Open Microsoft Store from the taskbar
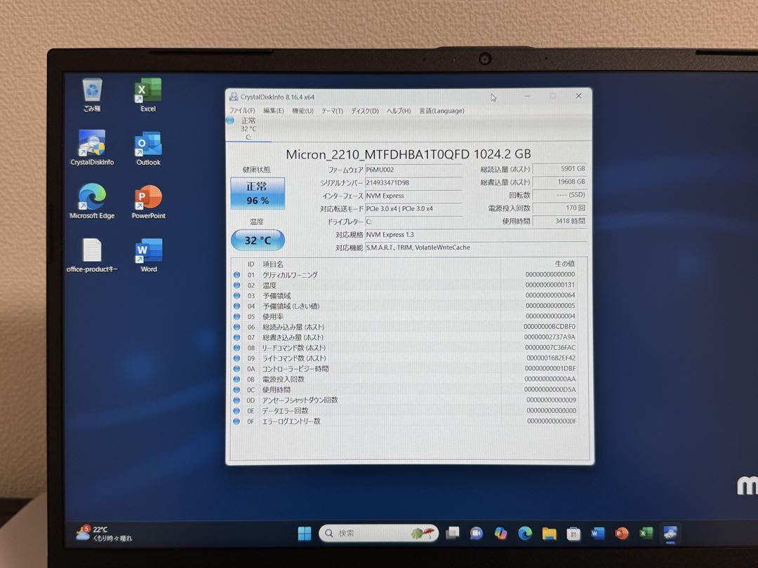The image size is (758, 568). pos(573,533)
